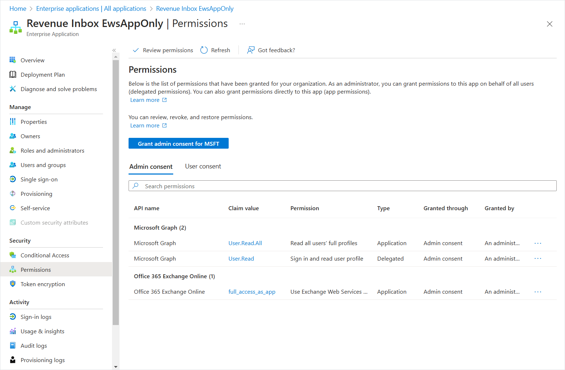Screen dimensions: 565x370
Task: Switch to the Admin consent tab
Action: point(151,167)
